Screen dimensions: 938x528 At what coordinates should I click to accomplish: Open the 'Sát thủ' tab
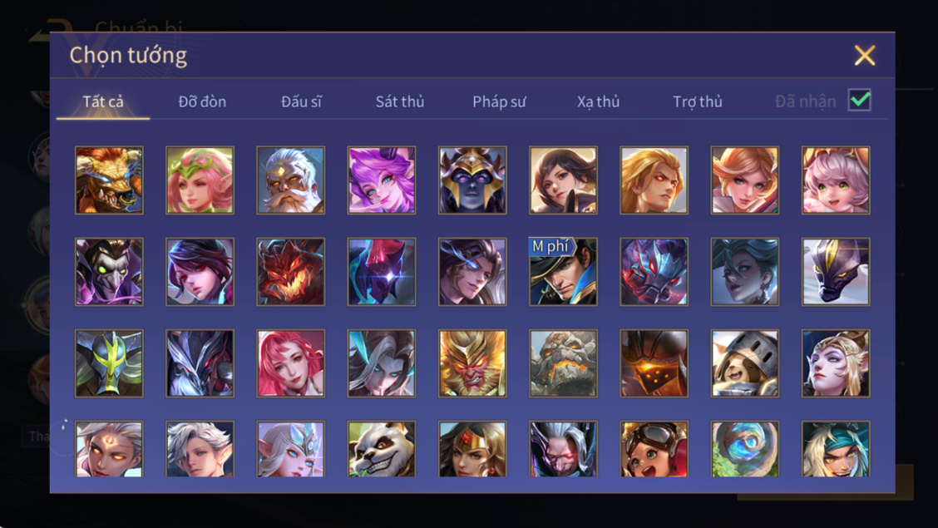click(400, 101)
